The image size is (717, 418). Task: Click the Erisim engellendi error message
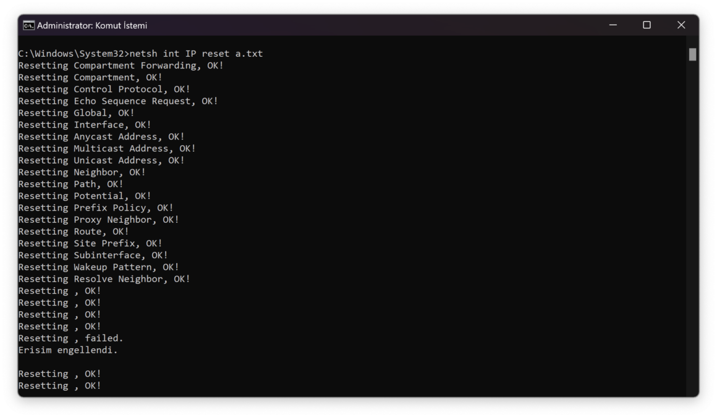67,350
